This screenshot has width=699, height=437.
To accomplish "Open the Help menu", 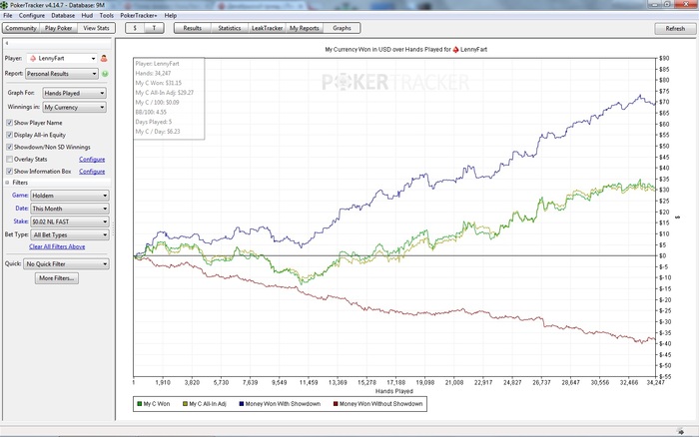I will point(171,15).
